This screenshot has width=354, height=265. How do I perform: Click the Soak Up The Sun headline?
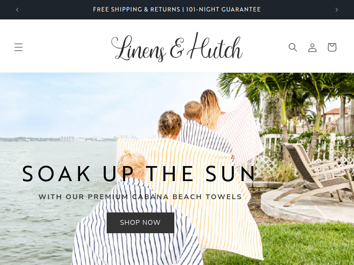(x=139, y=174)
